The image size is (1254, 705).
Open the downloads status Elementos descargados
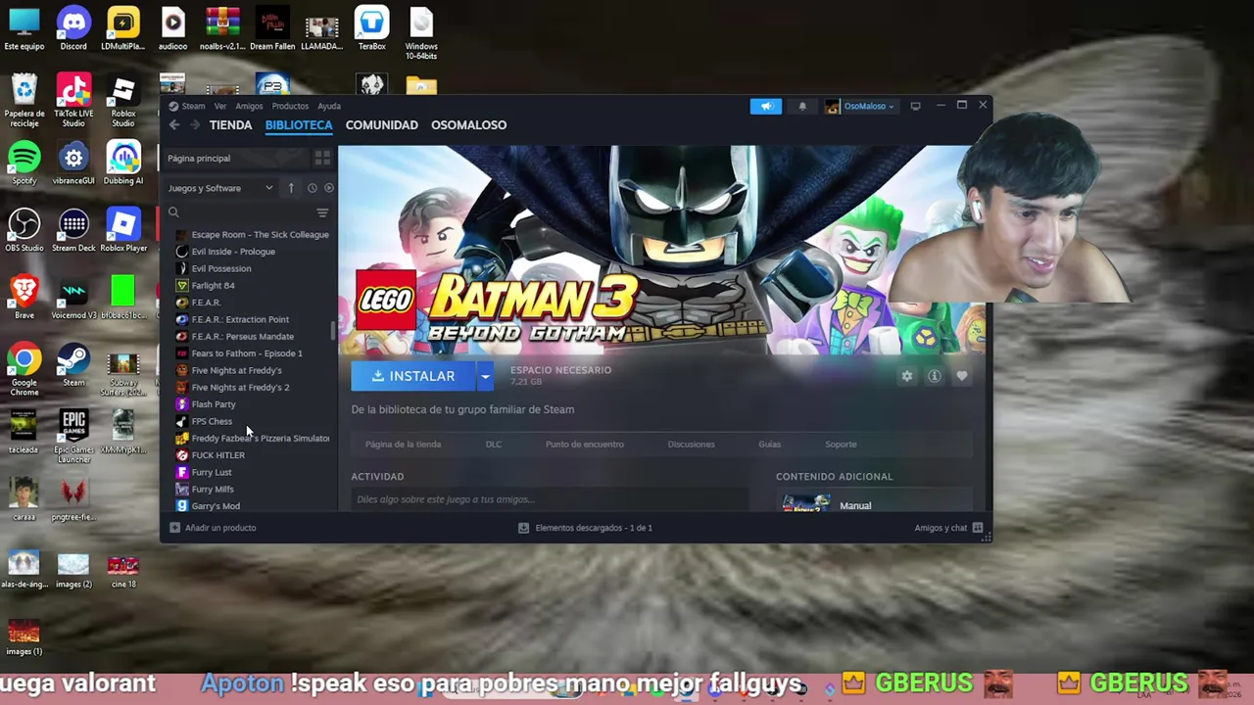[585, 528]
